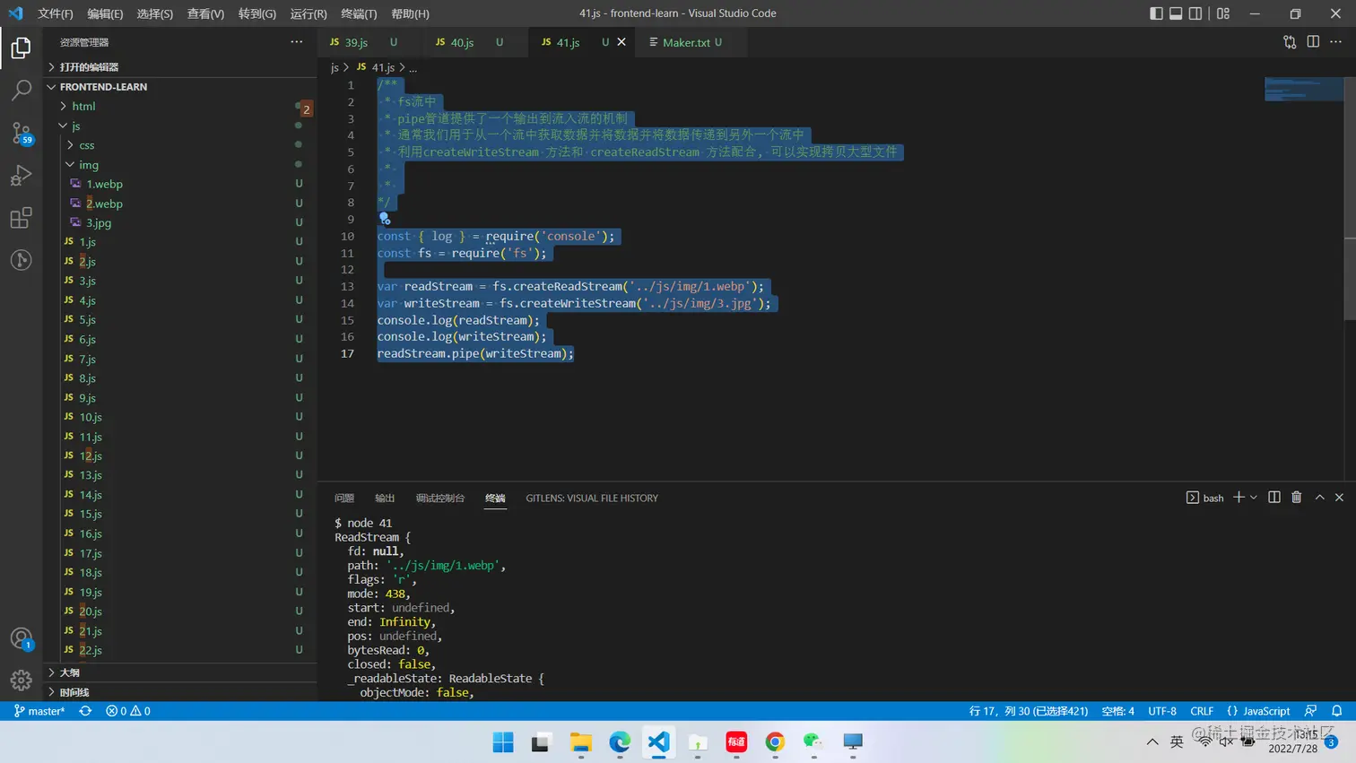This screenshot has width=1356, height=763.
Task: Open the Extensions view
Action: point(21,218)
